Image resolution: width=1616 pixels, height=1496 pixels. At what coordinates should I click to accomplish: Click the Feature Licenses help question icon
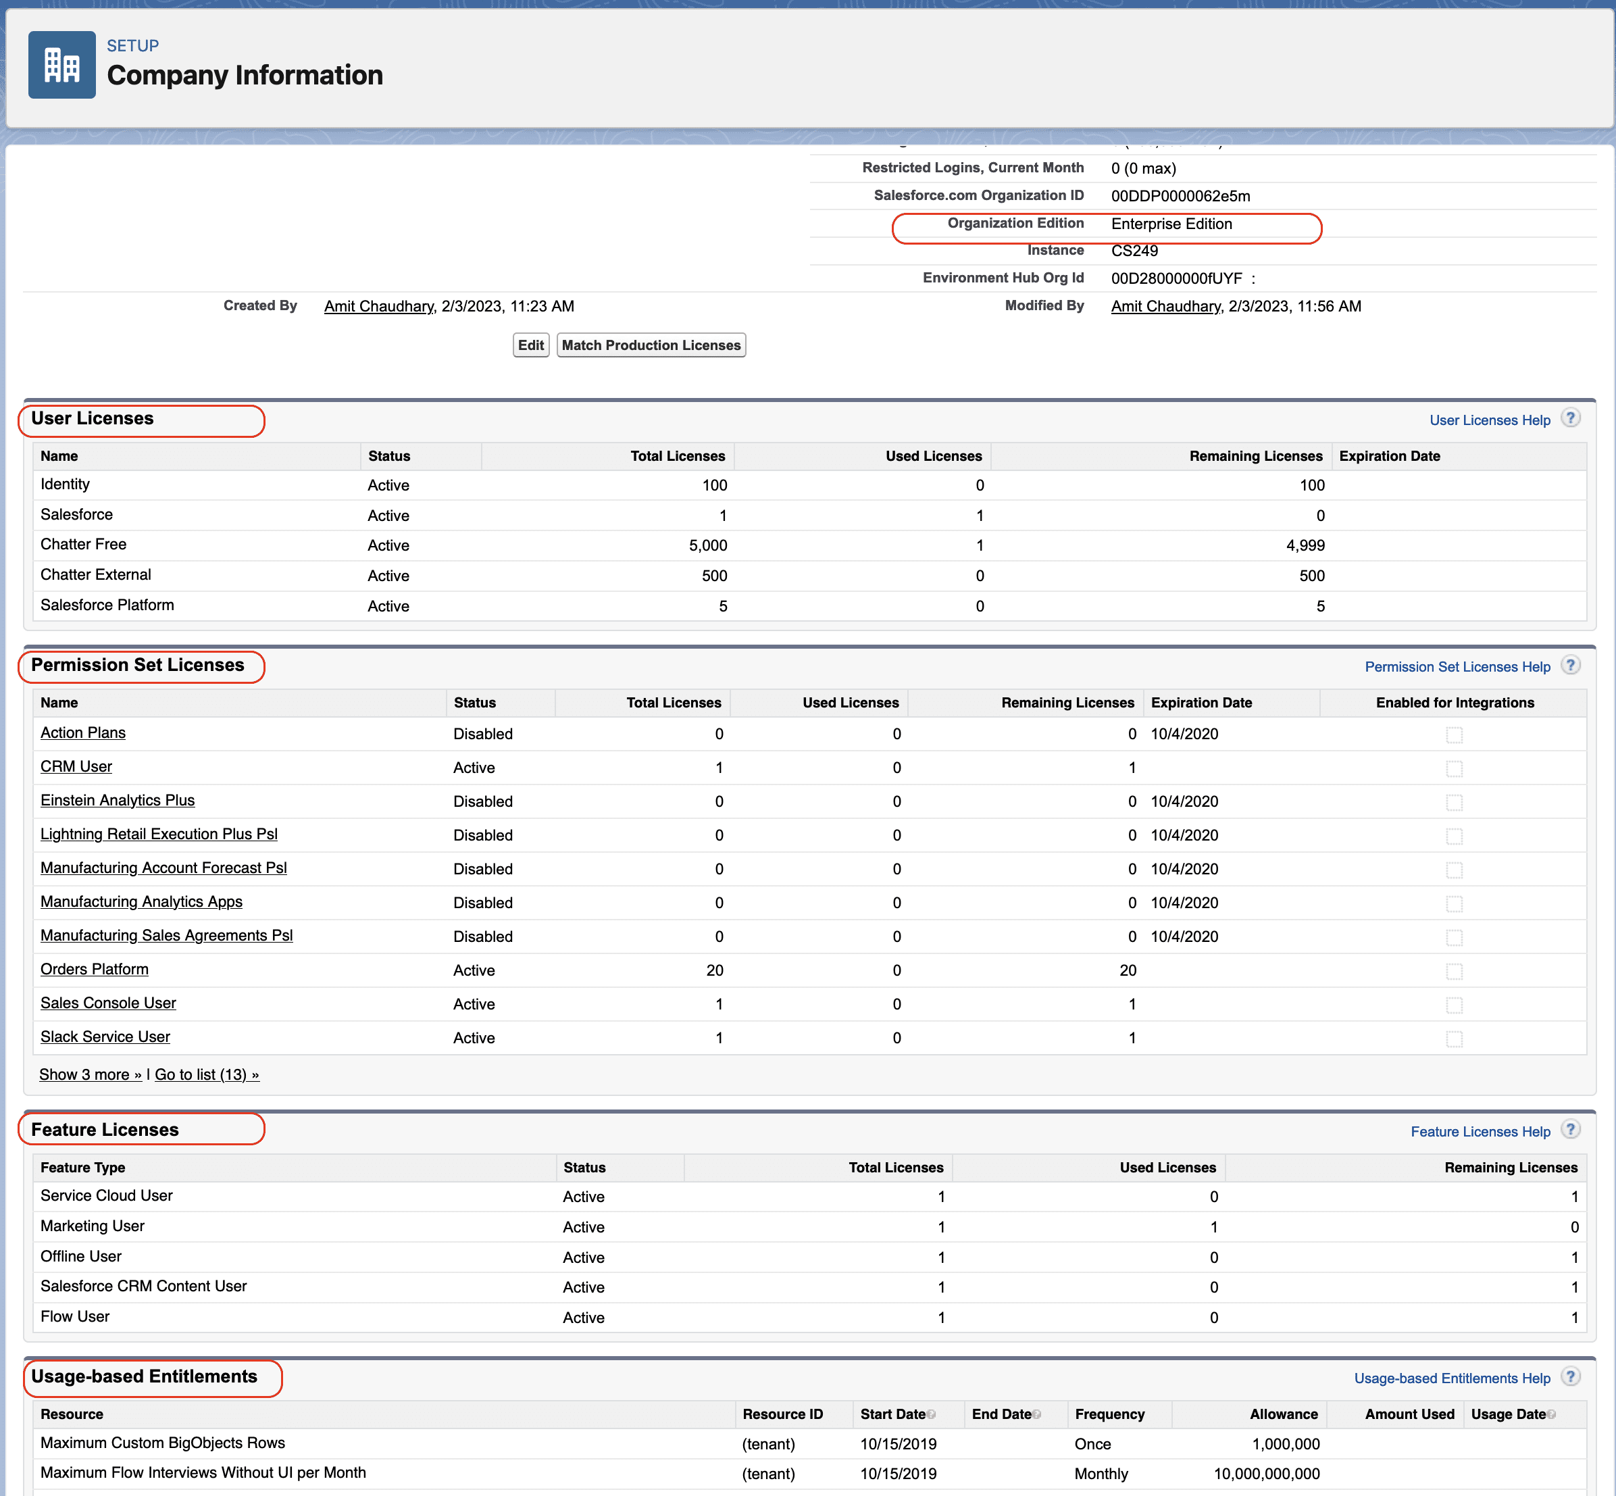click(x=1570, y=1130)
